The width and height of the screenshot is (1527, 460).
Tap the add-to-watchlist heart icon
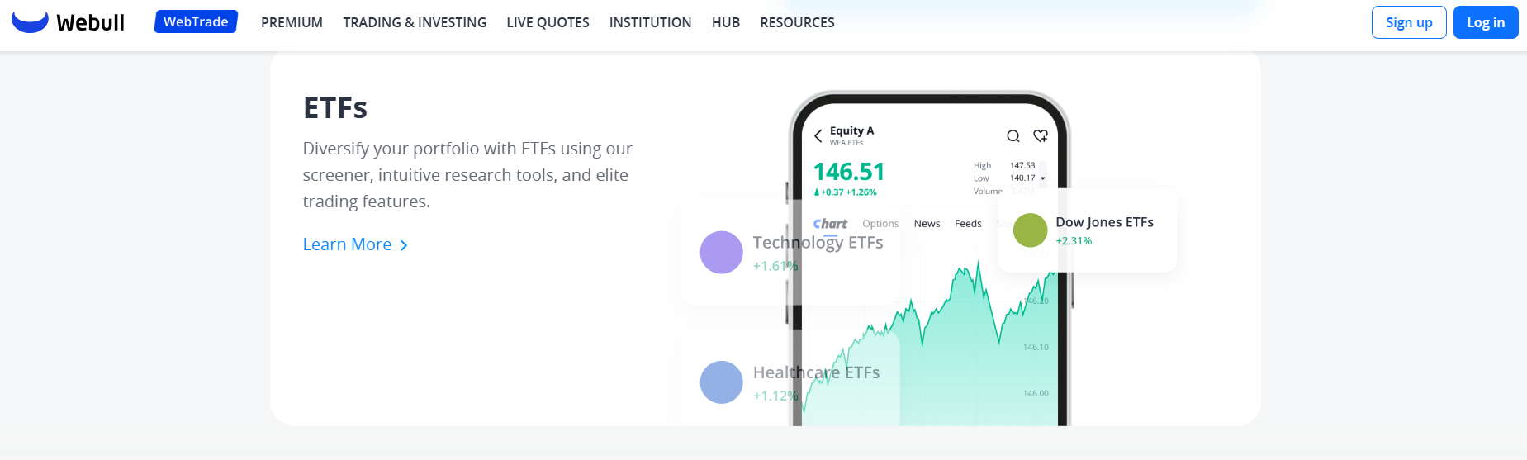tap(1041, 136)
